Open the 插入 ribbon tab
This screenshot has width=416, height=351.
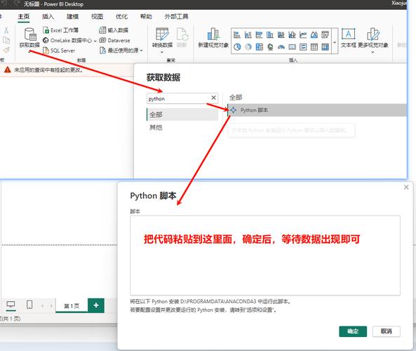[x=48, y=16]
